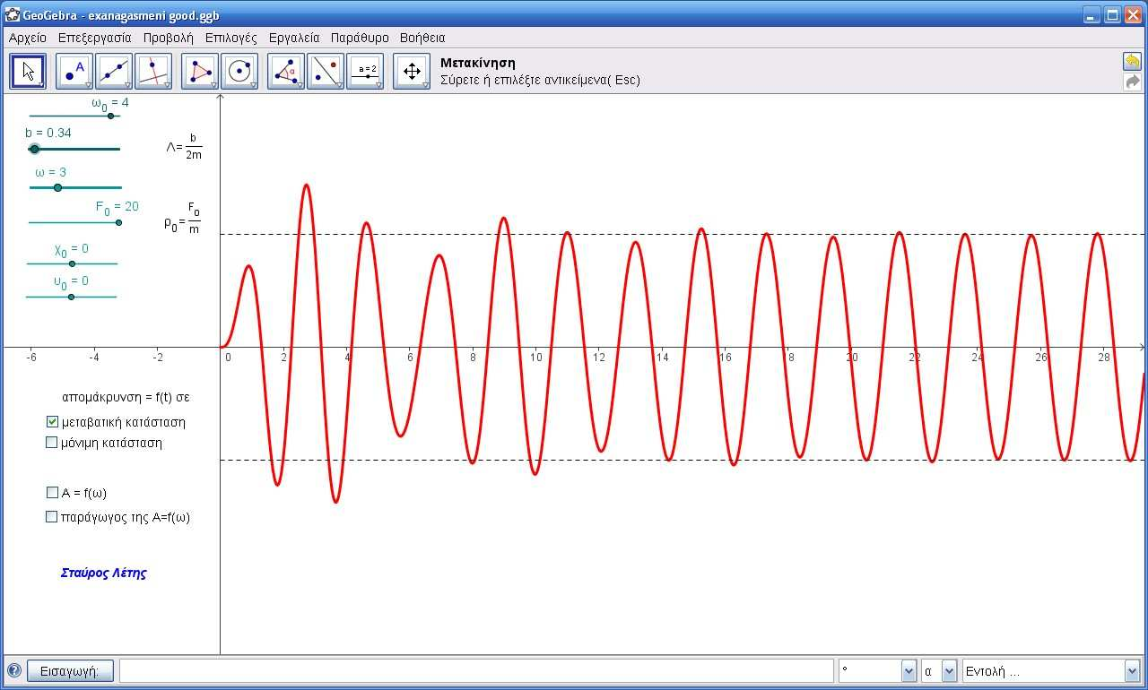This screenshot has height=690, width=1148.
Task: Open the Παράθυρο menu
Action: pos(360,38)
